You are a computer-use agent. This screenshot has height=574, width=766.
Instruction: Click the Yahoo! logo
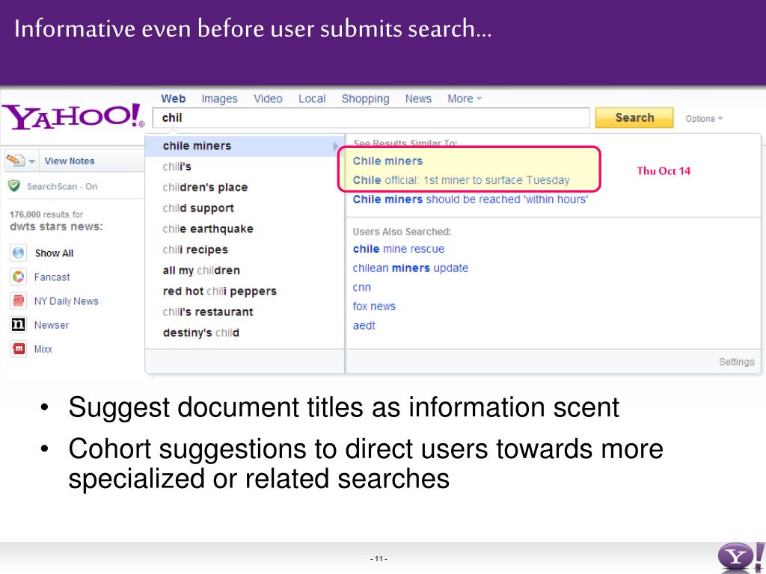pyautogui.click(x=73, y=116)
